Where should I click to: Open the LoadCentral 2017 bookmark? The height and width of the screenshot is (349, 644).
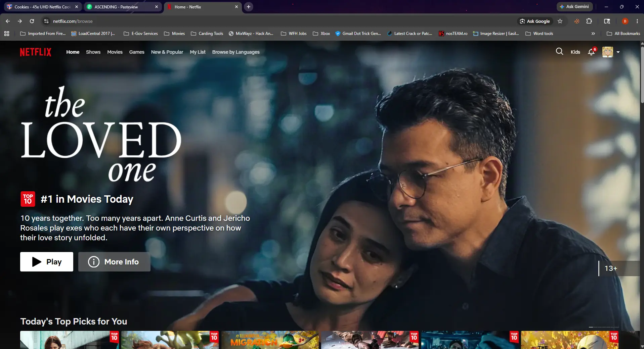(x=93, y=34)
